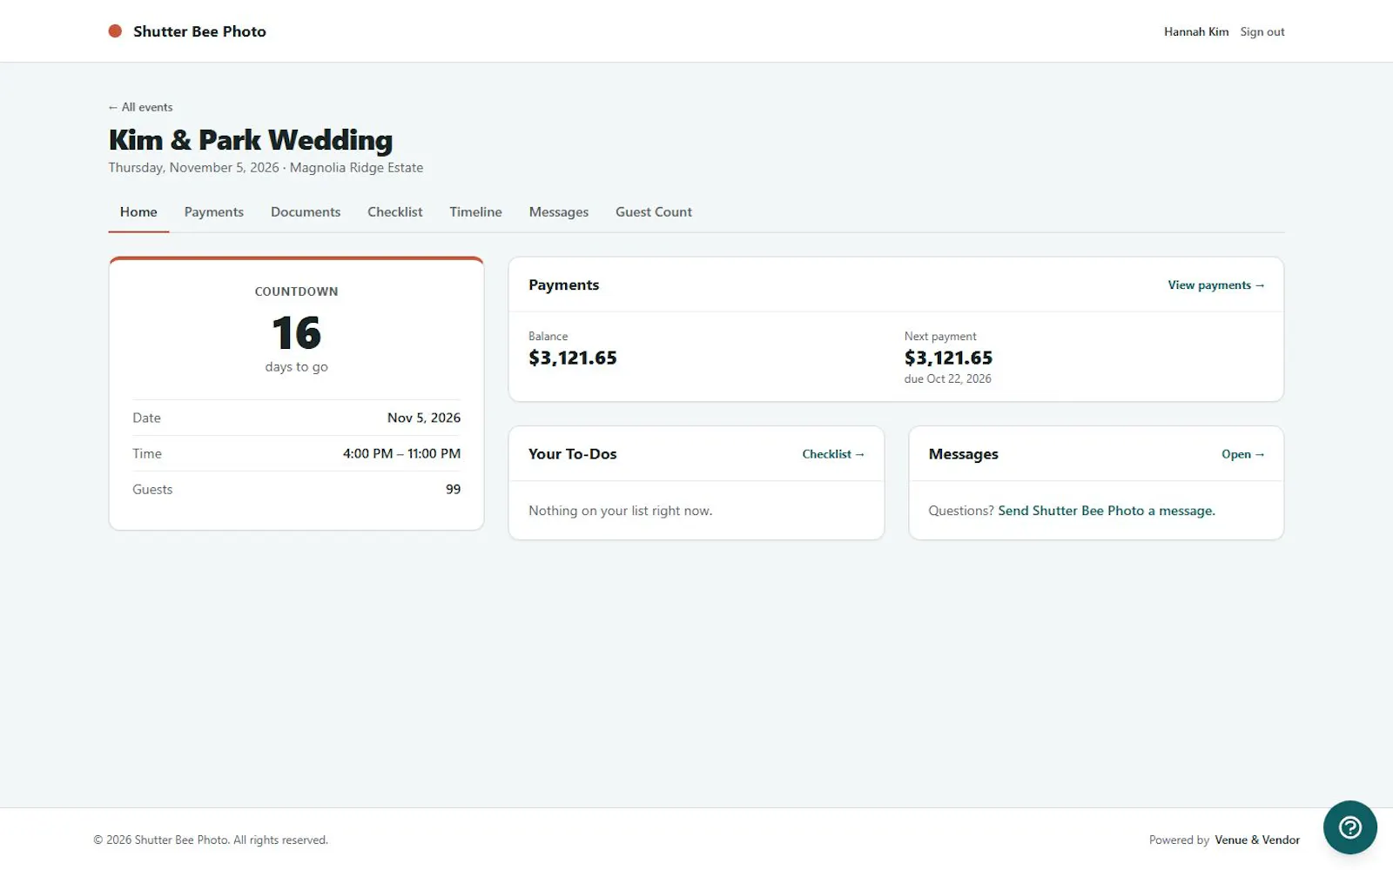This screenshot has height=870, width=1393.
Task: Click the Hannah Kim user name
Action: [1196, 32]
